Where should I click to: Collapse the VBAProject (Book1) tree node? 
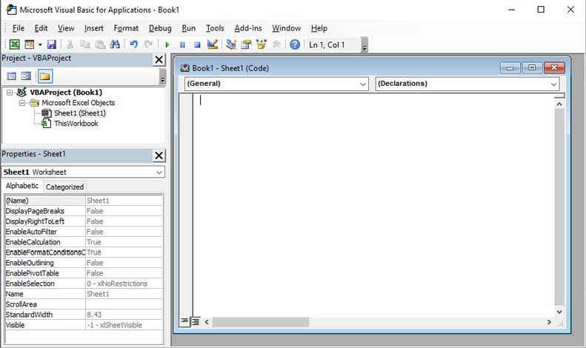[x=10, y=93]
